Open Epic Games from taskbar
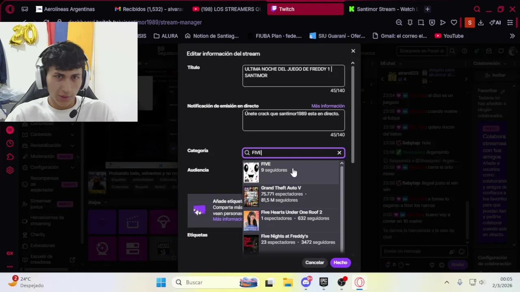The height and width of the screenshot is (292, 520). tap(323, 282)
